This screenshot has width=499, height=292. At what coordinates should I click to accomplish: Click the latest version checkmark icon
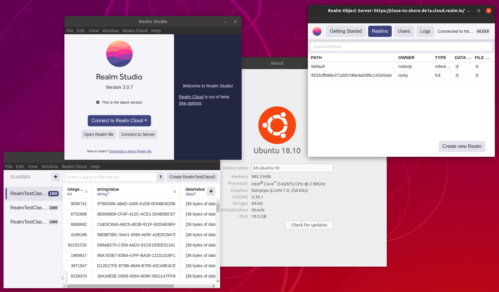[x=98, y=102]
